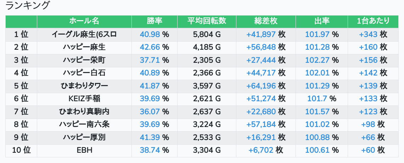Click the +56,848 total difference value
The height and width of the screenshot is (163, 404).
tap(261, 47)
